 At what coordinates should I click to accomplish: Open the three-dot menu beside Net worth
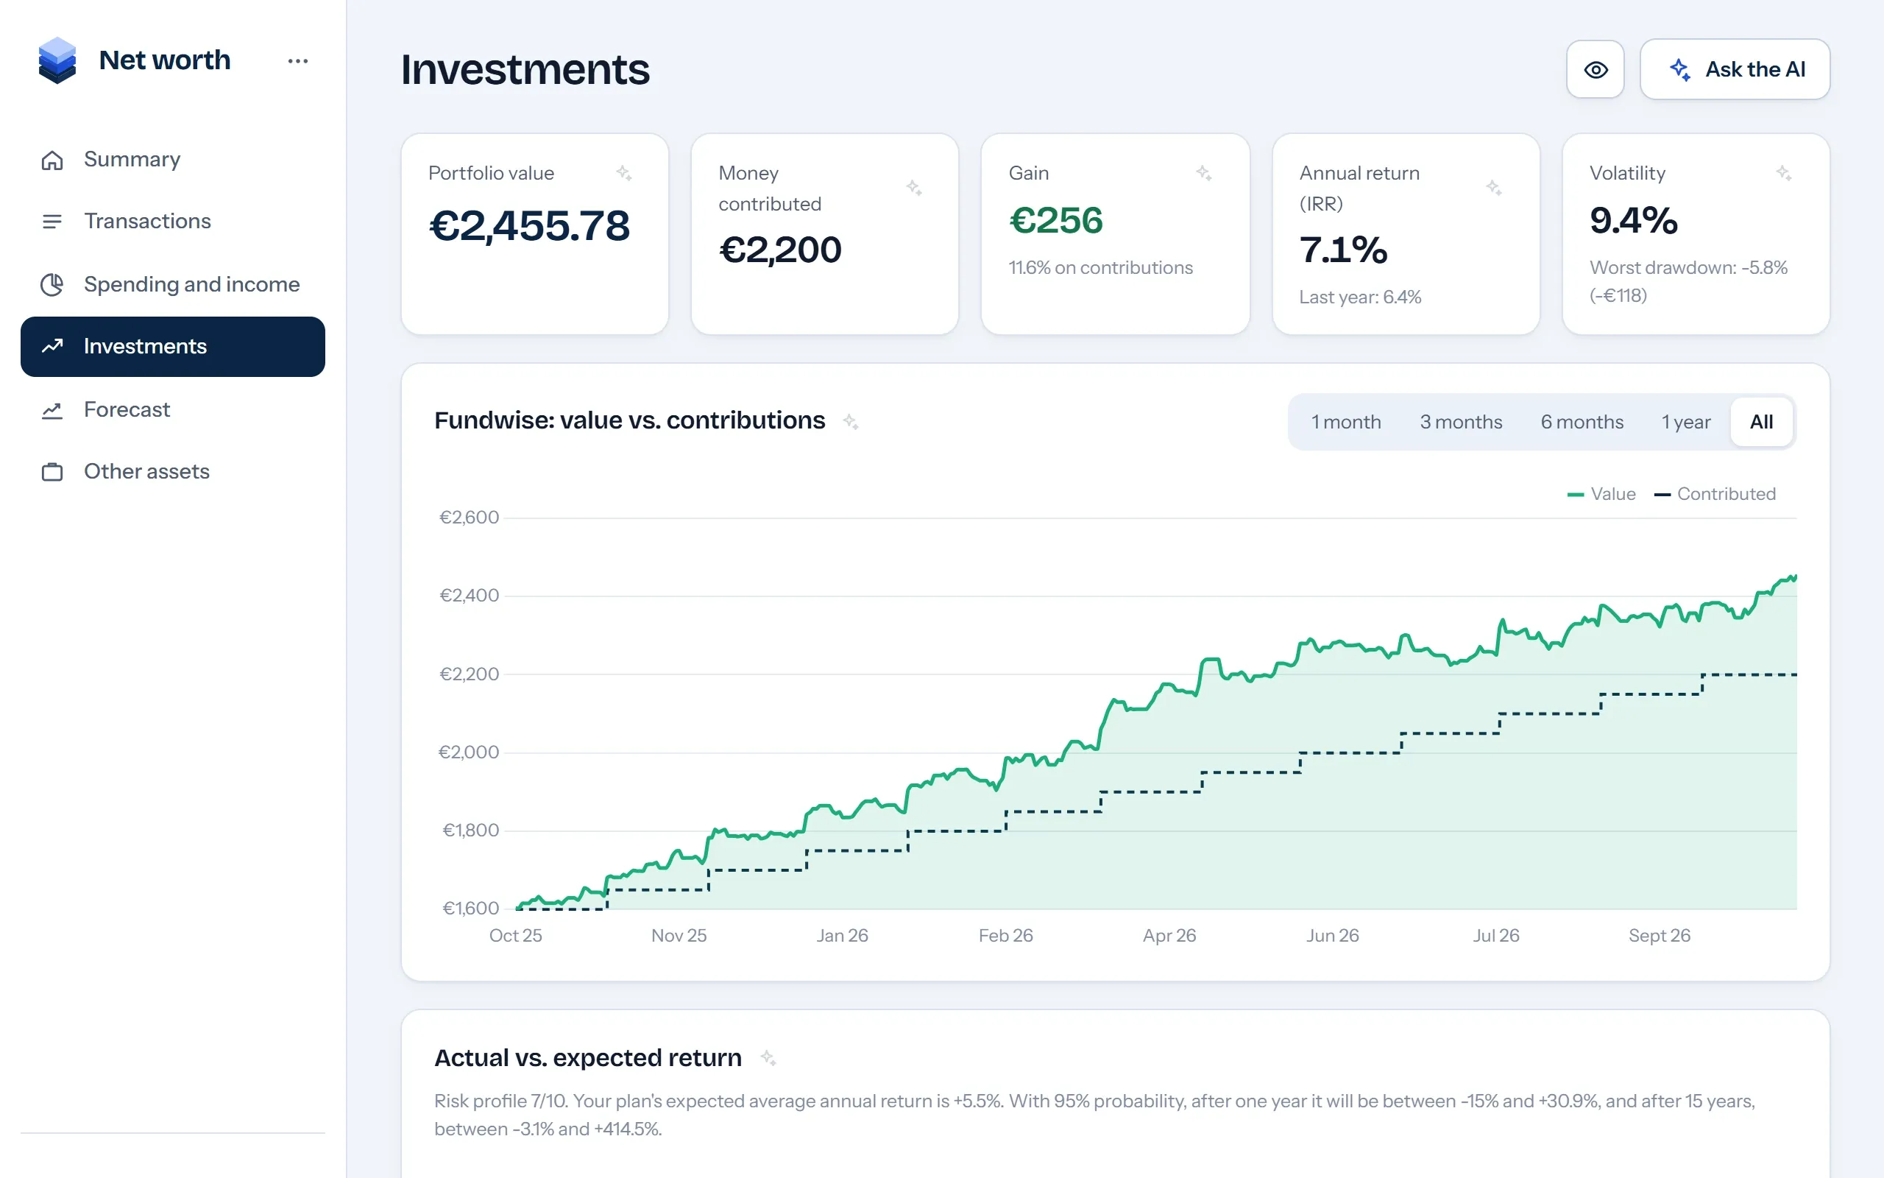point(297,61)
